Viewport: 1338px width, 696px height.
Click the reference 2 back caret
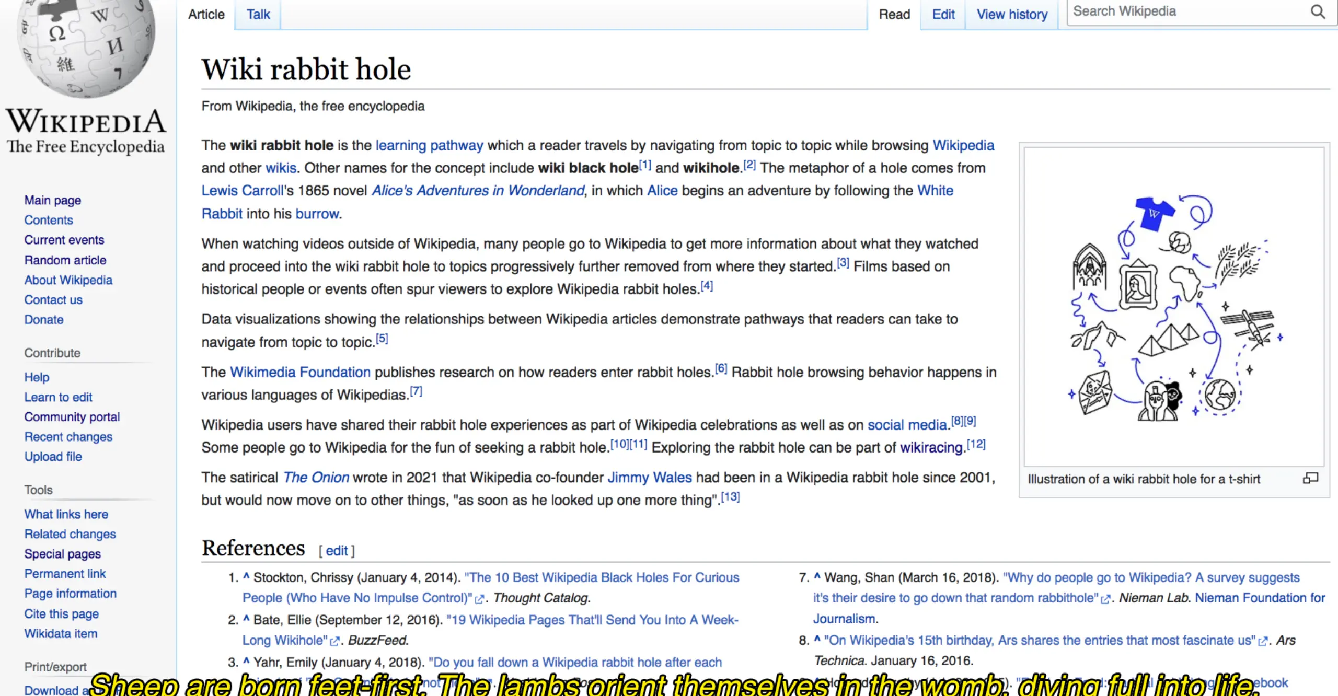pos(246,619)
